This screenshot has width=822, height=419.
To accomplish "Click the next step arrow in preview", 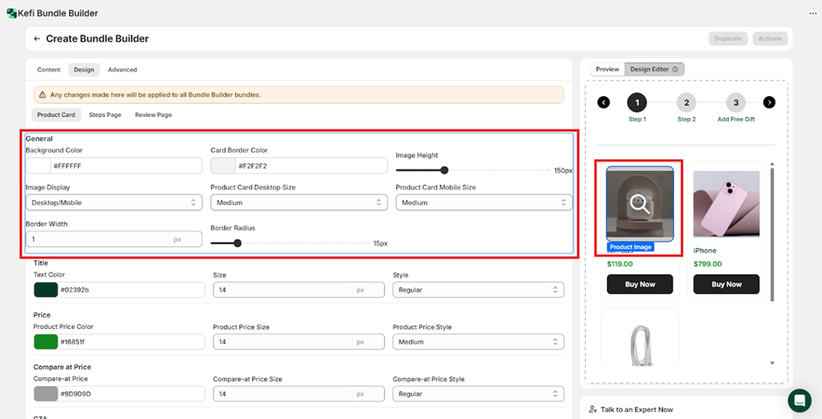I will 769,102.
